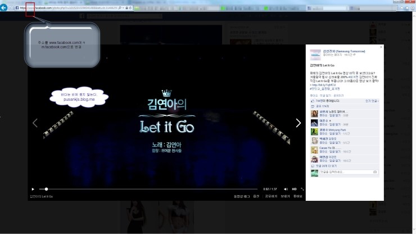
Task: Click the Facebook logo icon in the page header
Action: click(82, 16)
